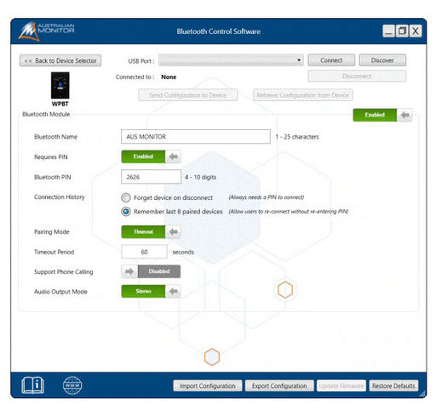Select Forget device on disconnect option

tap(126, 197)
